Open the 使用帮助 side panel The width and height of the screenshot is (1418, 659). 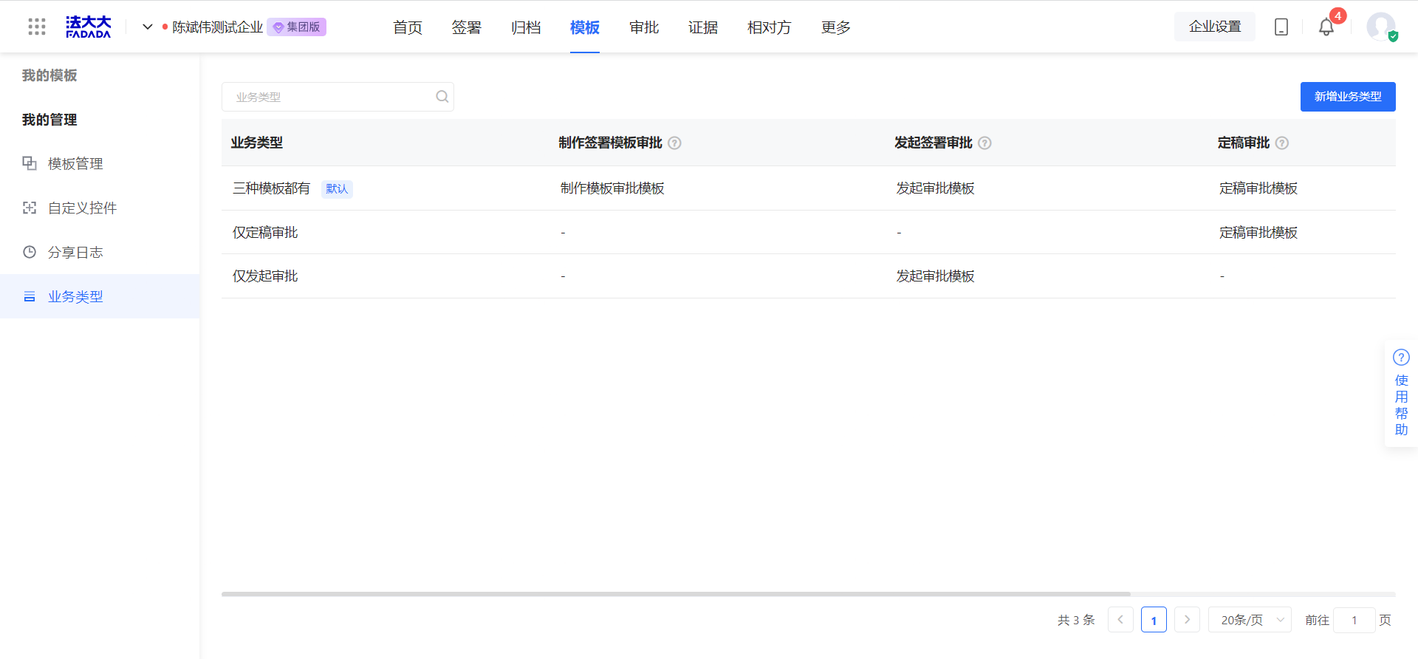click(1401, 394)
